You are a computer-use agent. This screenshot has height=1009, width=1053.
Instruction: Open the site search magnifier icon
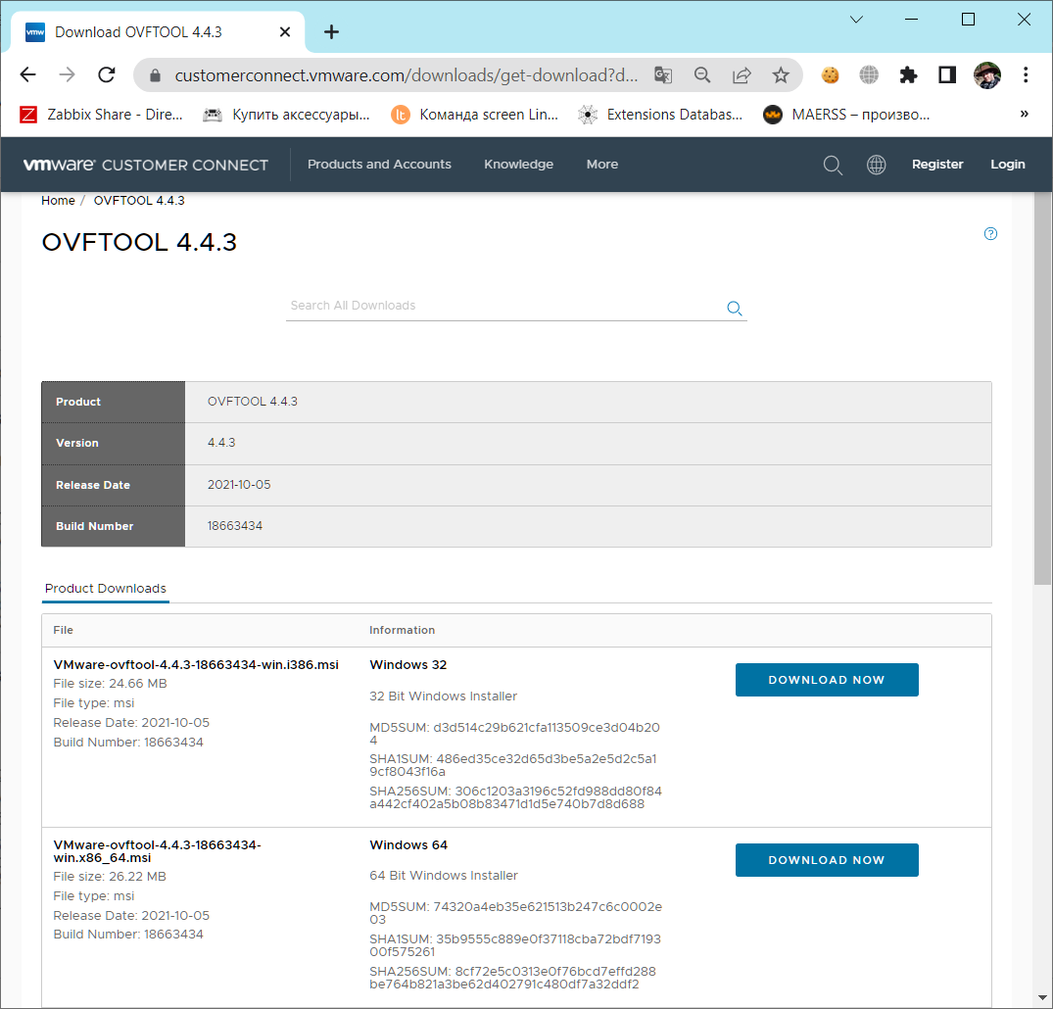833,165
